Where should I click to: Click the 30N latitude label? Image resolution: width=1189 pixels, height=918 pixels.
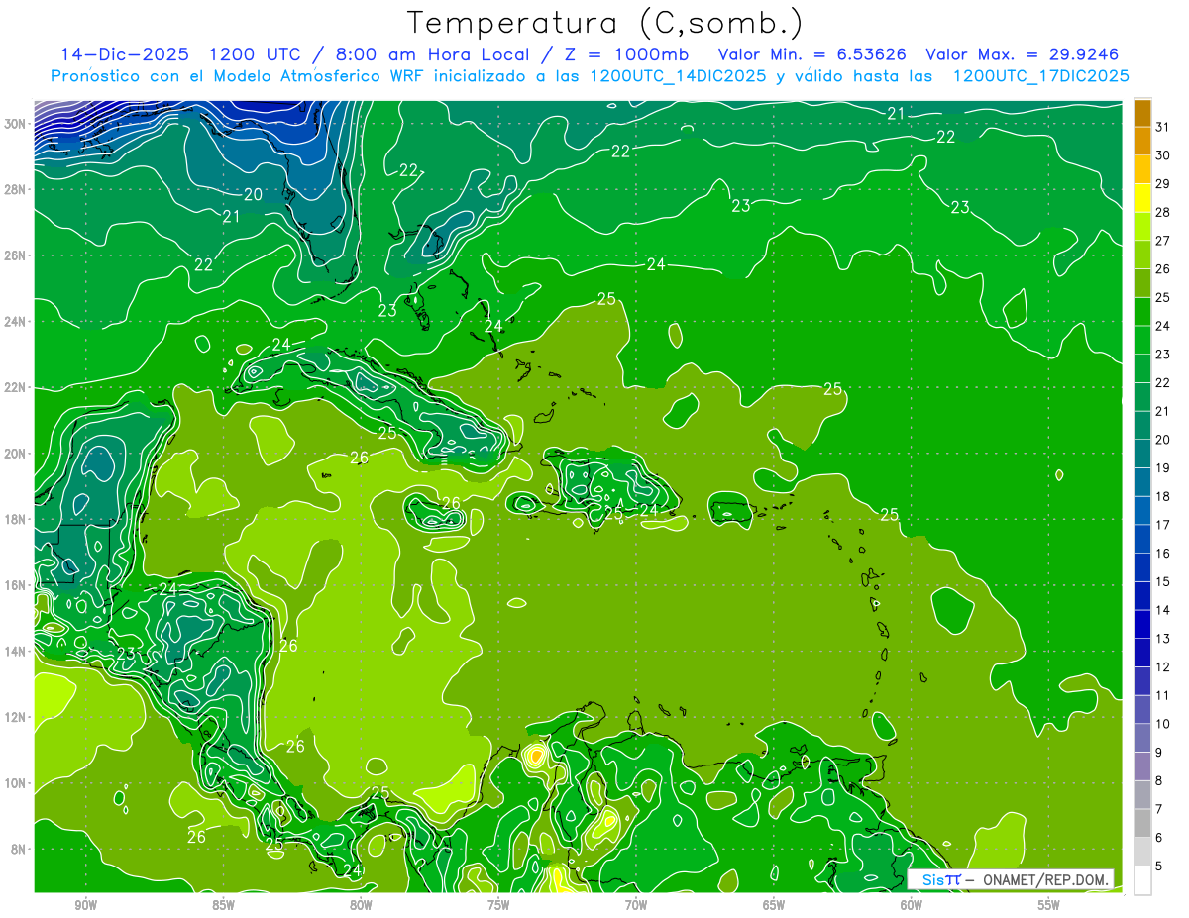[x=17, y=124]
